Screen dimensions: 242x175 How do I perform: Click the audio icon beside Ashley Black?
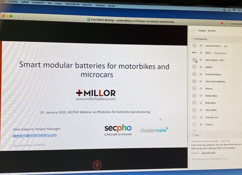201,96
